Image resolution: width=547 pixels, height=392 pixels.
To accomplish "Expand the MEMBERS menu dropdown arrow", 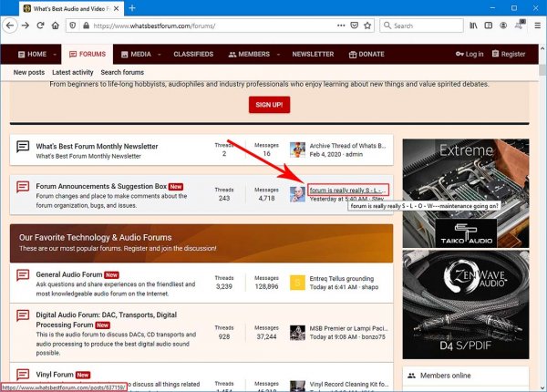I will pos(278,55).
